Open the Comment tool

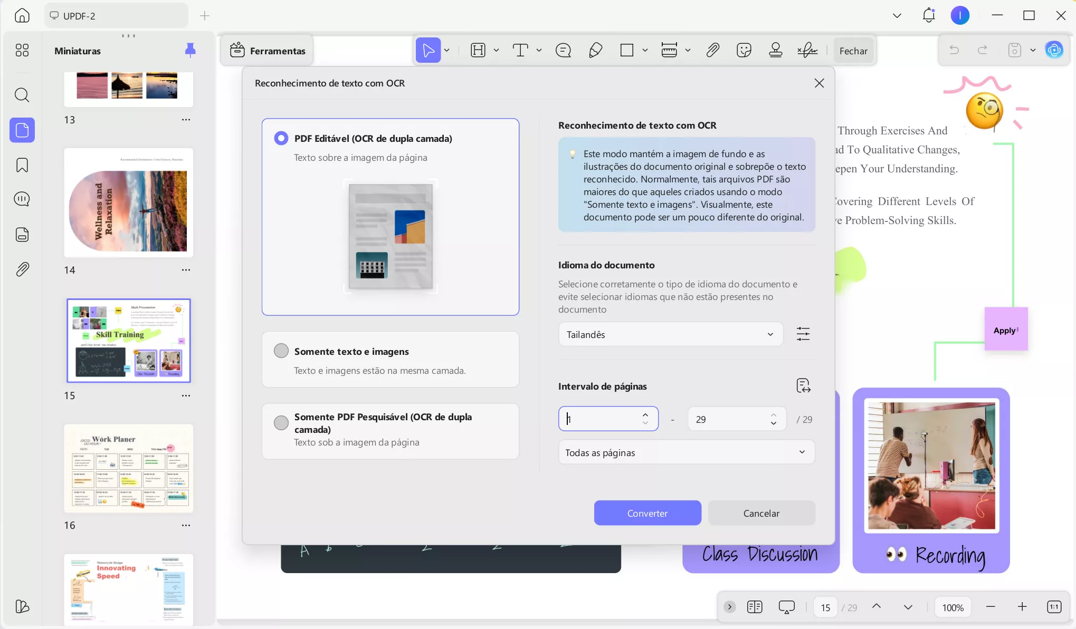point(563,50)
